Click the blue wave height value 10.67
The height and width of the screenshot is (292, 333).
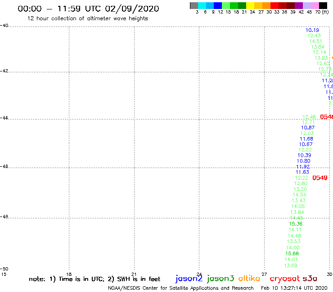coord(306,145)
